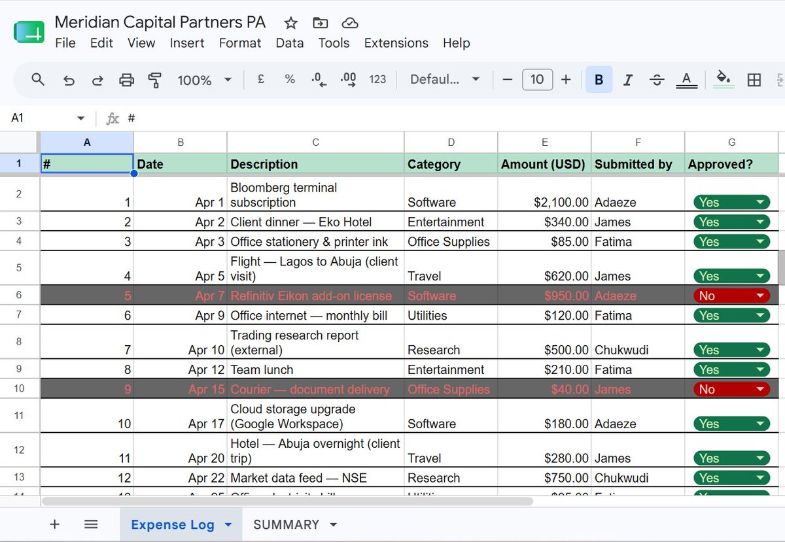Click the print icon

126,80
